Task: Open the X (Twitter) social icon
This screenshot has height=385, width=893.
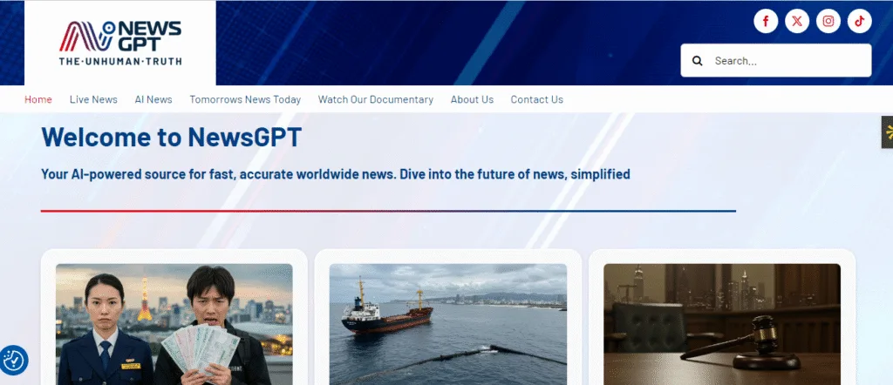Action: pyautogui.click(x=797, y=21)
